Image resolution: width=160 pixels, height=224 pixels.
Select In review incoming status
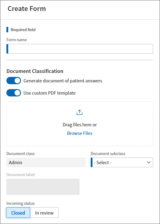click(44, 213)
